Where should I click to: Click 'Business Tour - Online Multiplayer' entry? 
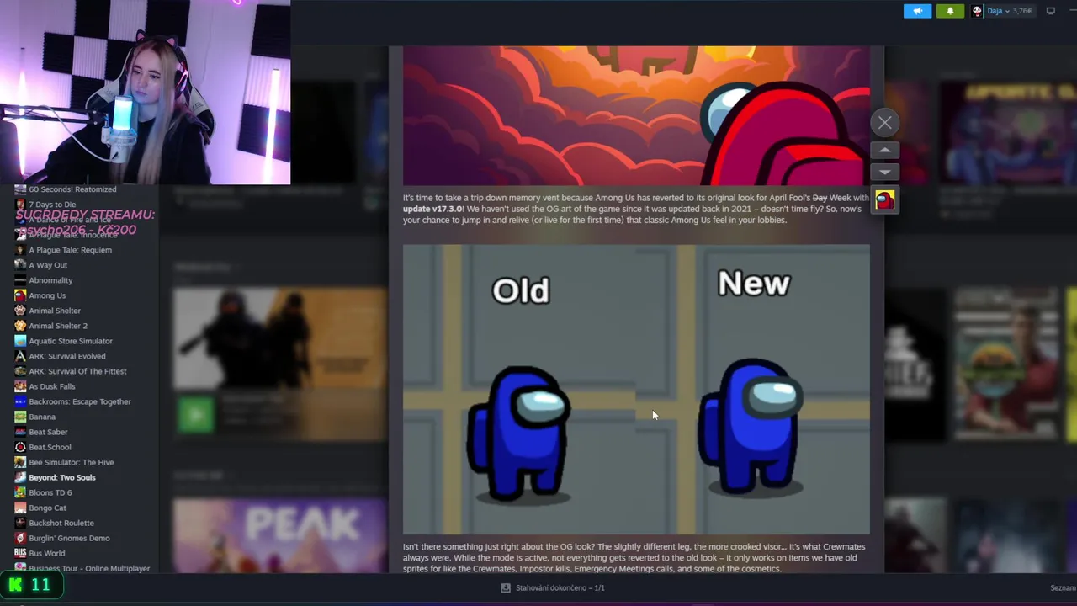click(89, 568)
